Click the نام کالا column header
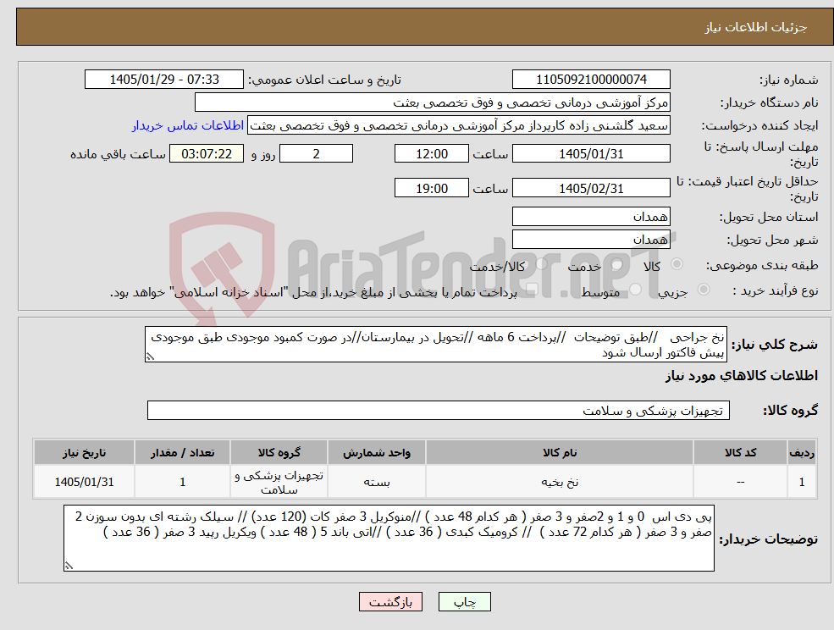The width and height of the screenshot is (834, 630). coord(560,452)
